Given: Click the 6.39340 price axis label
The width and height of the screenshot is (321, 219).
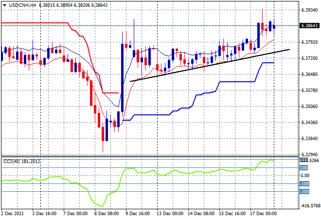Looking at the screenshot, I should 309,10.
